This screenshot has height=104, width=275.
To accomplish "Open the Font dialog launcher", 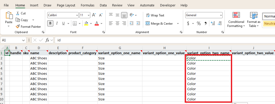I will pos(104,32).
